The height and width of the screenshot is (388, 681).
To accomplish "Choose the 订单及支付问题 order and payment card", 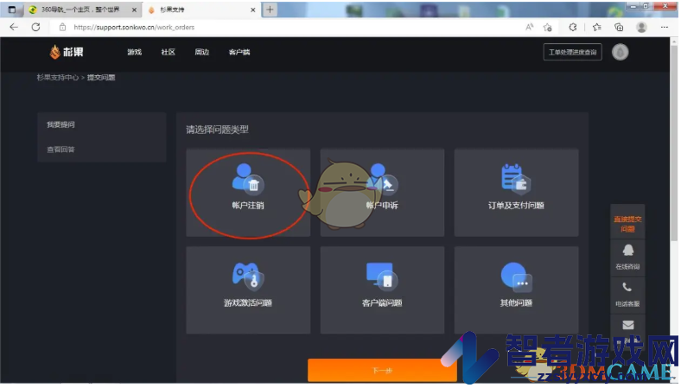I will [517, 193].
